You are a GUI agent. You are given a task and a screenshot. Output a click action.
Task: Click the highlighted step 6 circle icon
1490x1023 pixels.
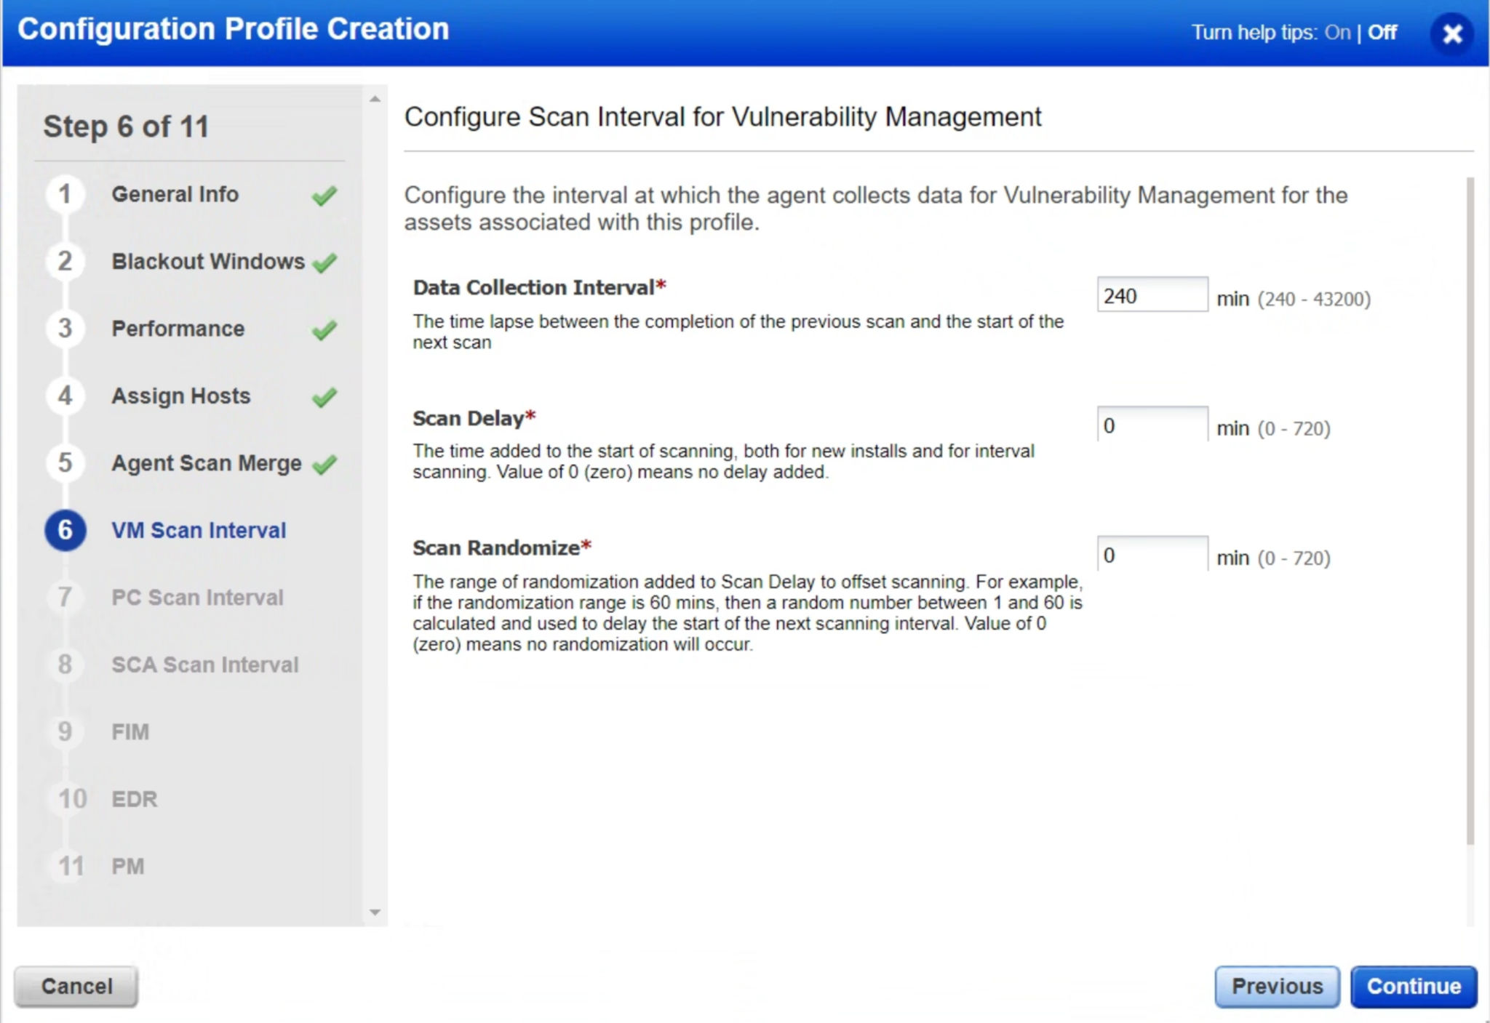(x=65, y=530)
